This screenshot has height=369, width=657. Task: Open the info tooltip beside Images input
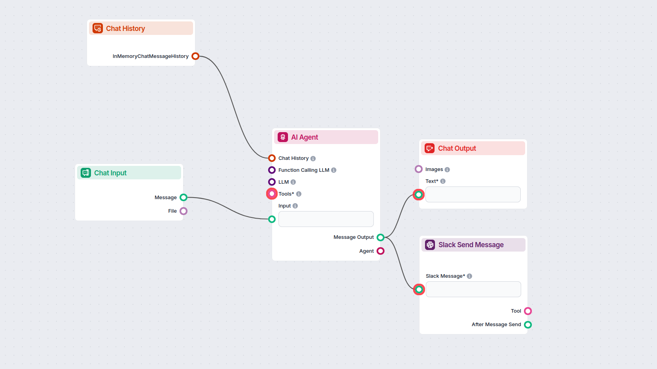(x=448, y=169)
